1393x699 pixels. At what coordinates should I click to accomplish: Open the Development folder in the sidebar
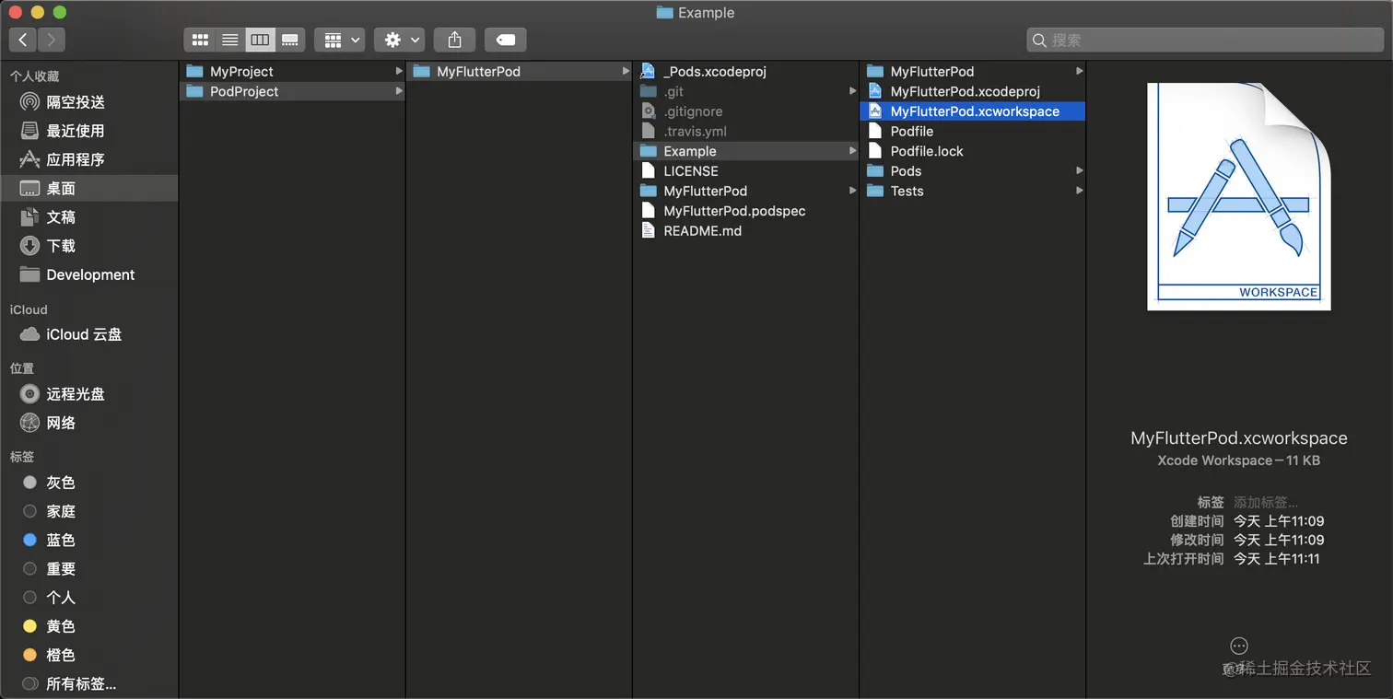pyautogui.click(x=89, y=274)
